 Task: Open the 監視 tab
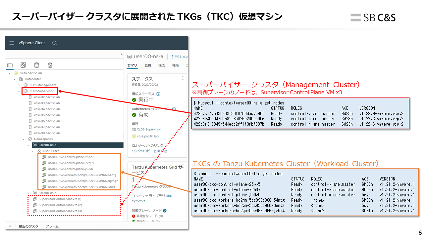coord(148,65)
